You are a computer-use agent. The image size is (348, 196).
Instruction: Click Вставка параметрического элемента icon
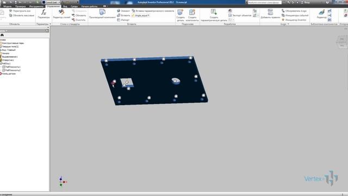[133, 11]
